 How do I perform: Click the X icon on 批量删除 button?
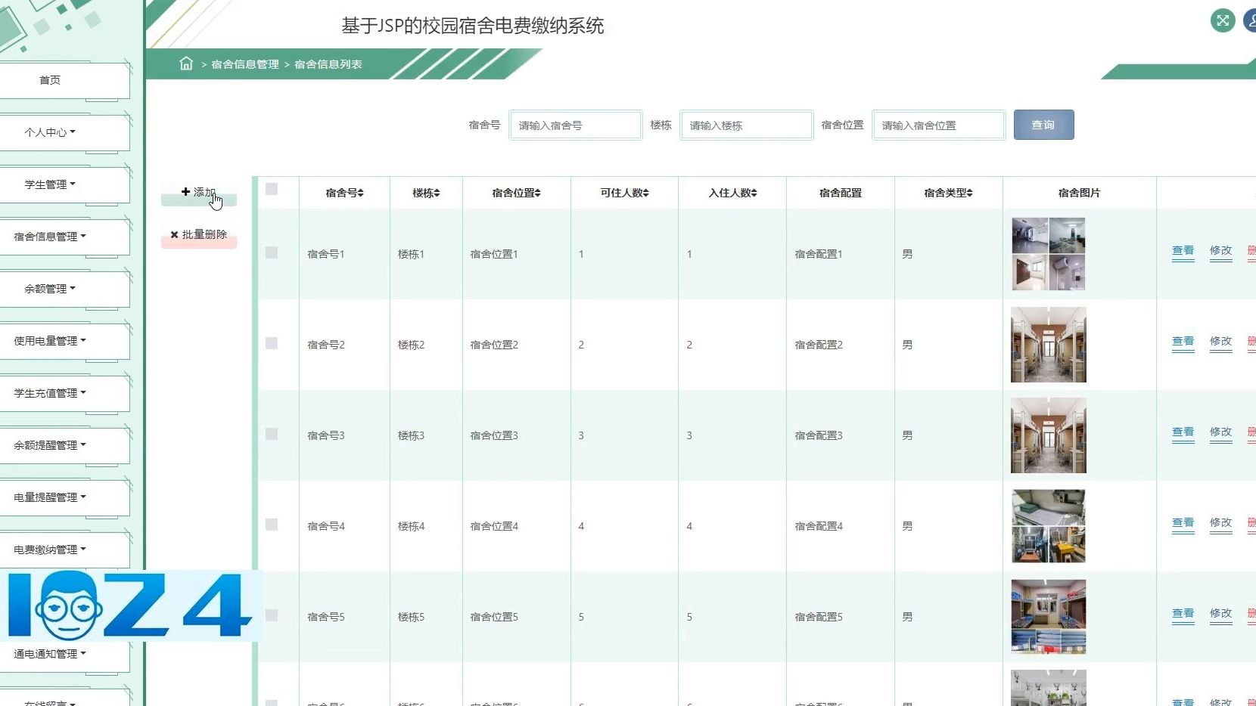click(x=174, y=234)
